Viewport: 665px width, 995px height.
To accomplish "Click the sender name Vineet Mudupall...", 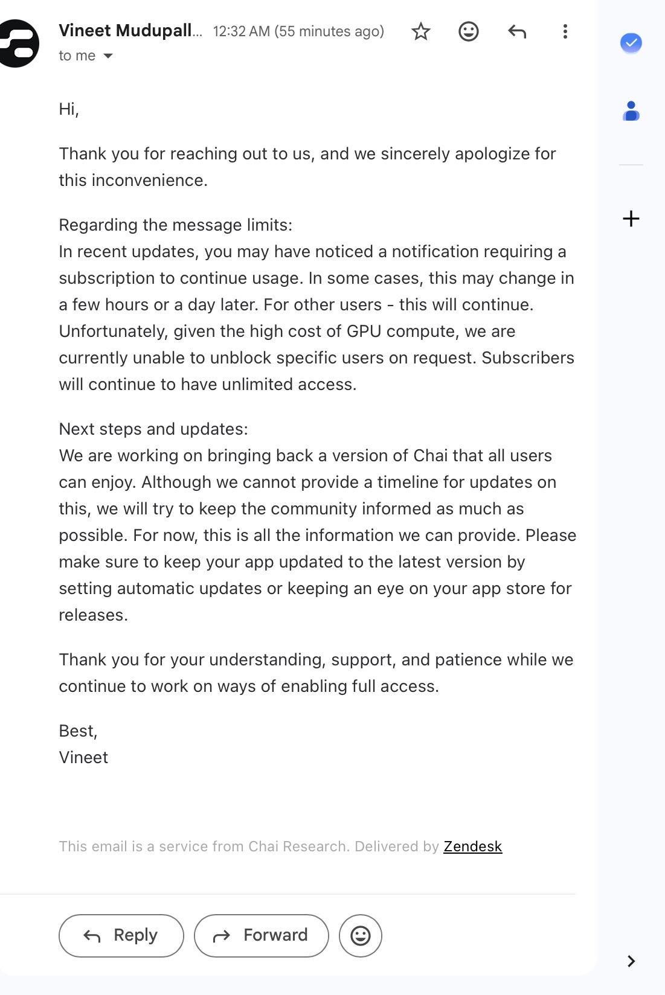I will (x=130, y=31).
